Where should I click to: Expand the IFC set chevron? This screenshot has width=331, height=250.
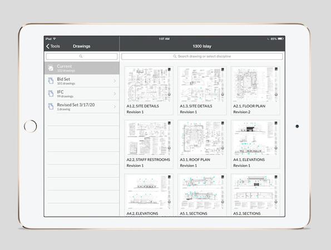tap(115, 94)
